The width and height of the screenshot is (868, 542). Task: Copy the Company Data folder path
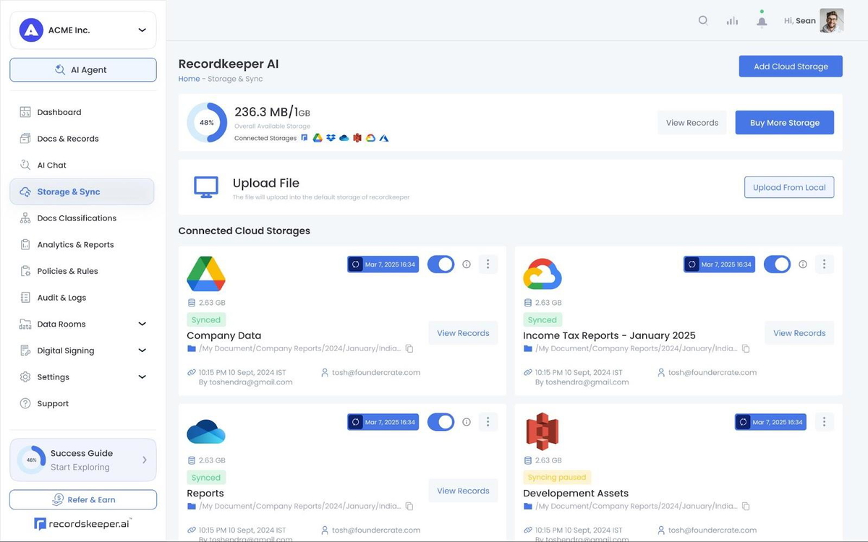click(x=409, y=348)
